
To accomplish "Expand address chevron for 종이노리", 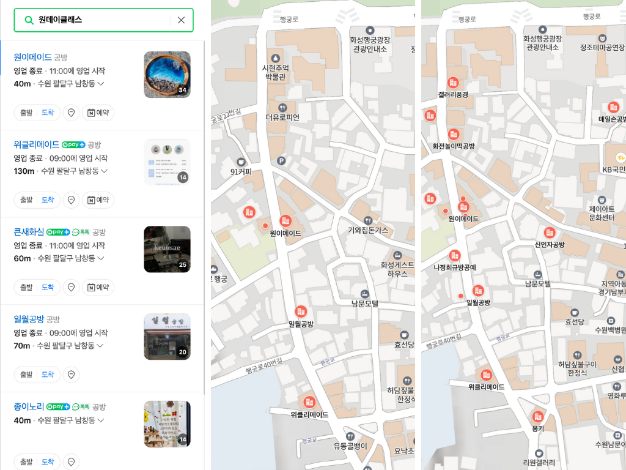I will coord(101,420).
